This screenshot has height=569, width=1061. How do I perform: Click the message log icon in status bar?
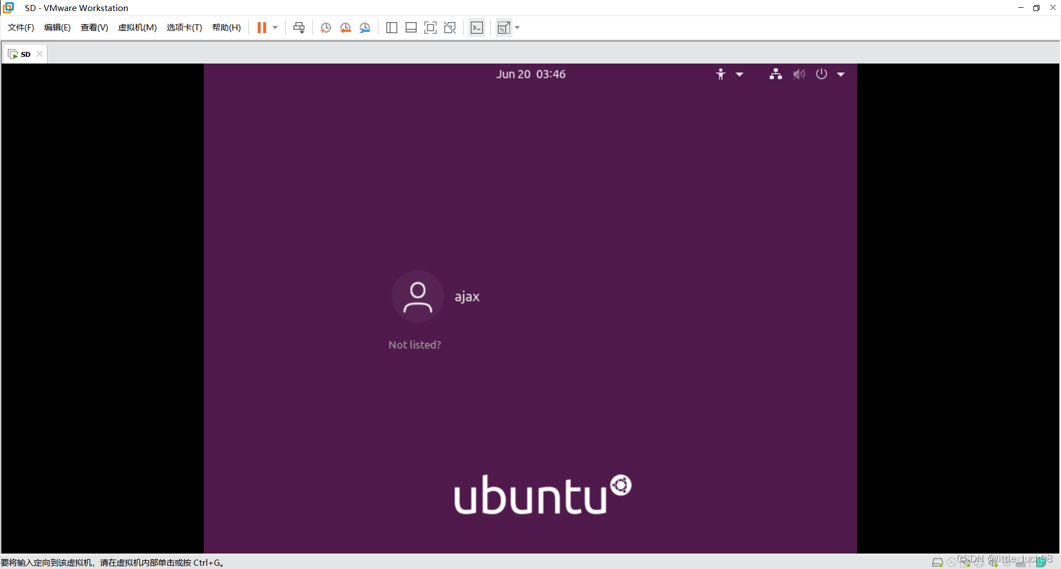[x=1041, y=562]
